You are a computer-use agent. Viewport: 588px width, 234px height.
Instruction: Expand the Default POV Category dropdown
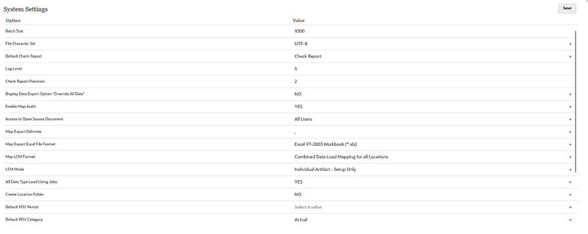[x=570, y=220]
